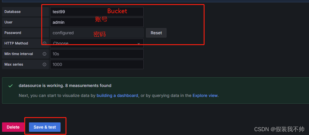Click the HTTP Method info icon
The height and width of the screenshot is (135, 309).
click(44, 43)
